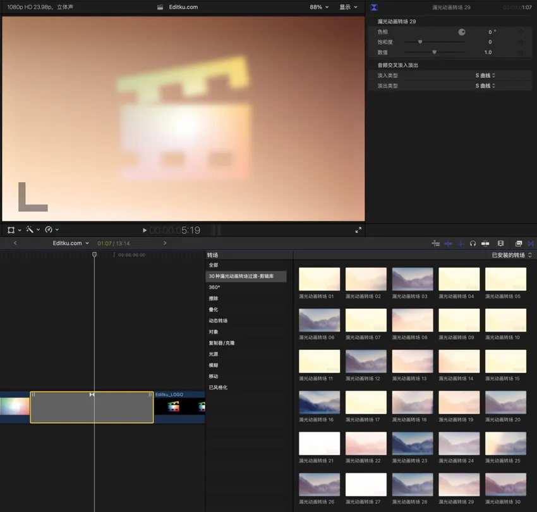Screen dimensions: 537x512
Task: Toggle audio skimming via headphone icon
Action: click(x=473, y=244)
